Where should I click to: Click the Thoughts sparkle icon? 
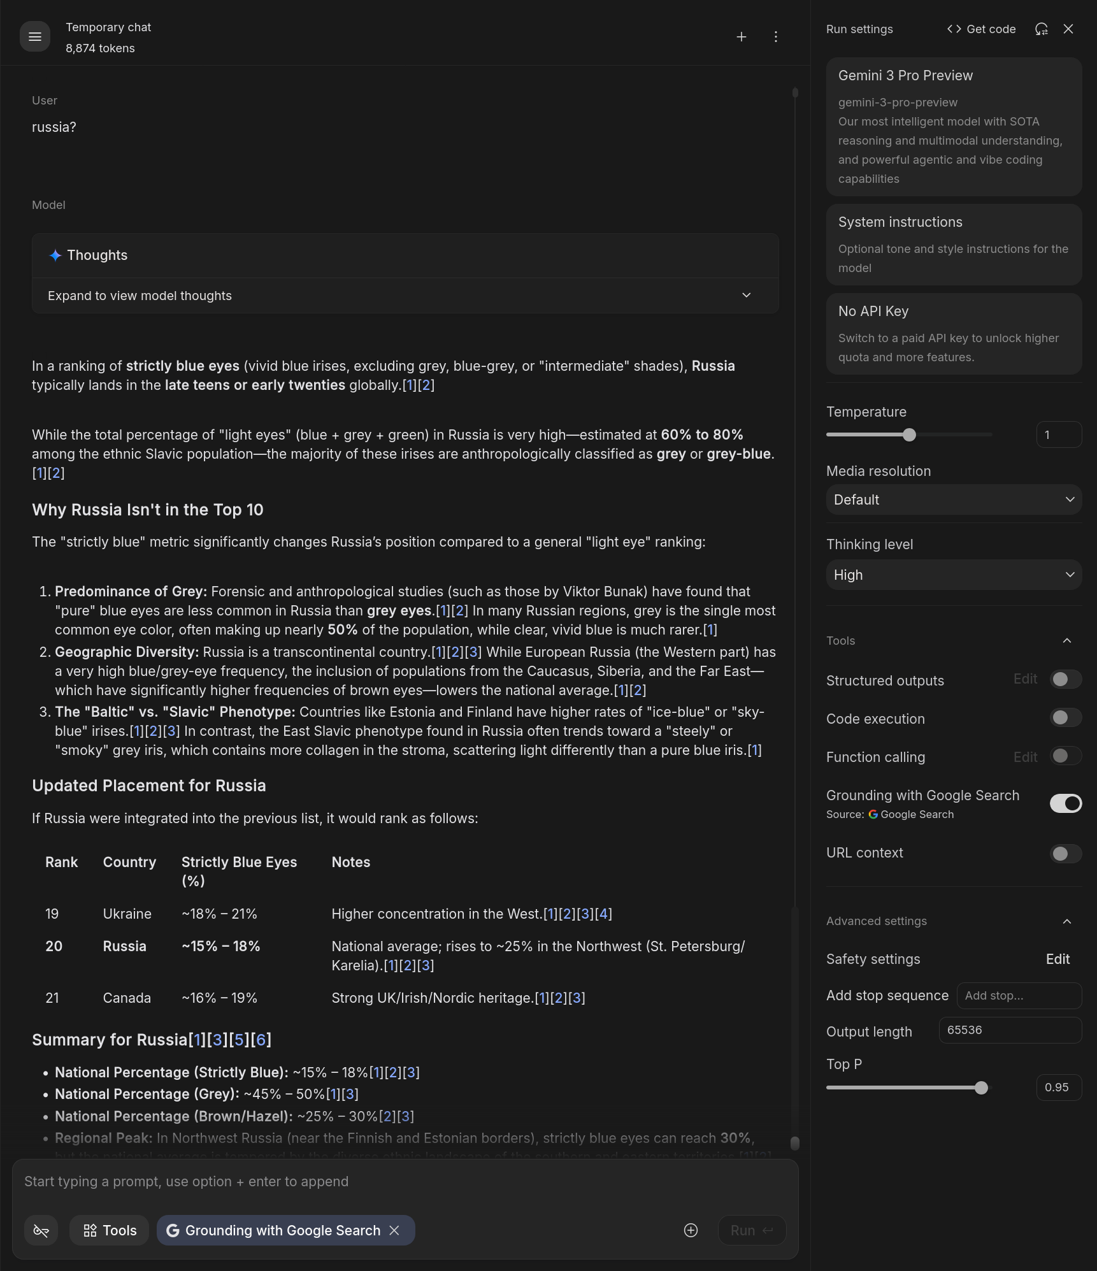coord(55,255)
